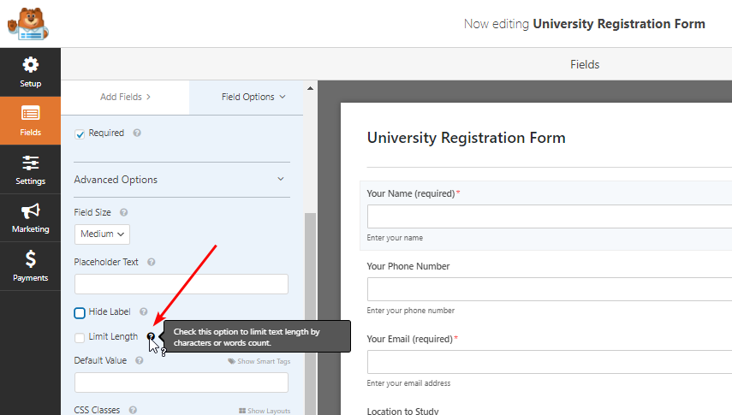Click help icon beside Field Size
The image size is (732, 415).
123,212
